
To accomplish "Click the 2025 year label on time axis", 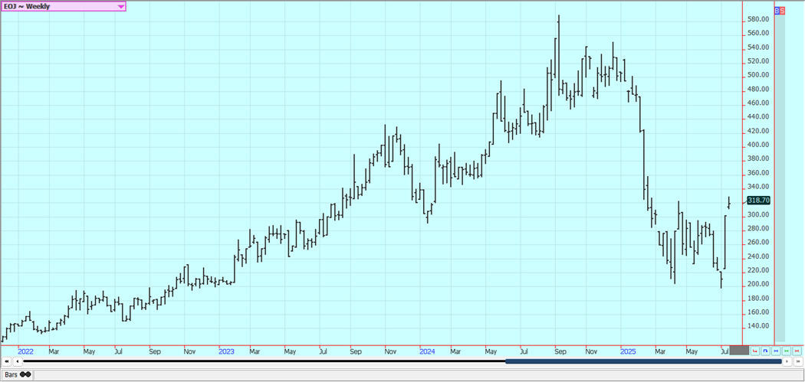I will 629,351.
